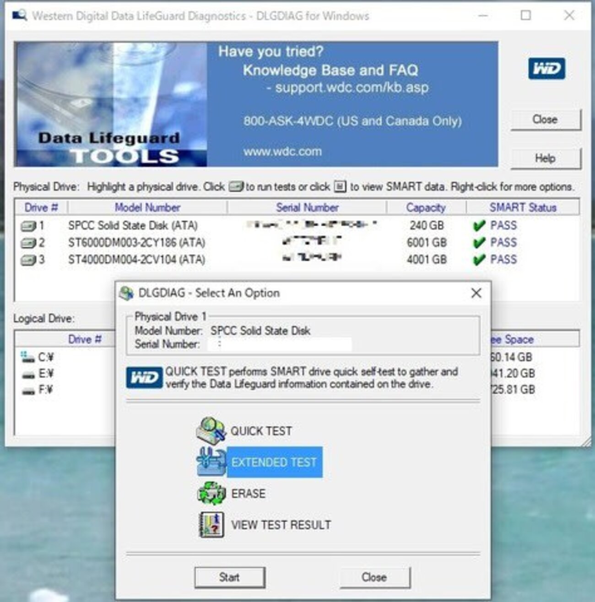The image size is (595, 602).
Task: Click the Serial Number field in the dialog
Action: 280,344
